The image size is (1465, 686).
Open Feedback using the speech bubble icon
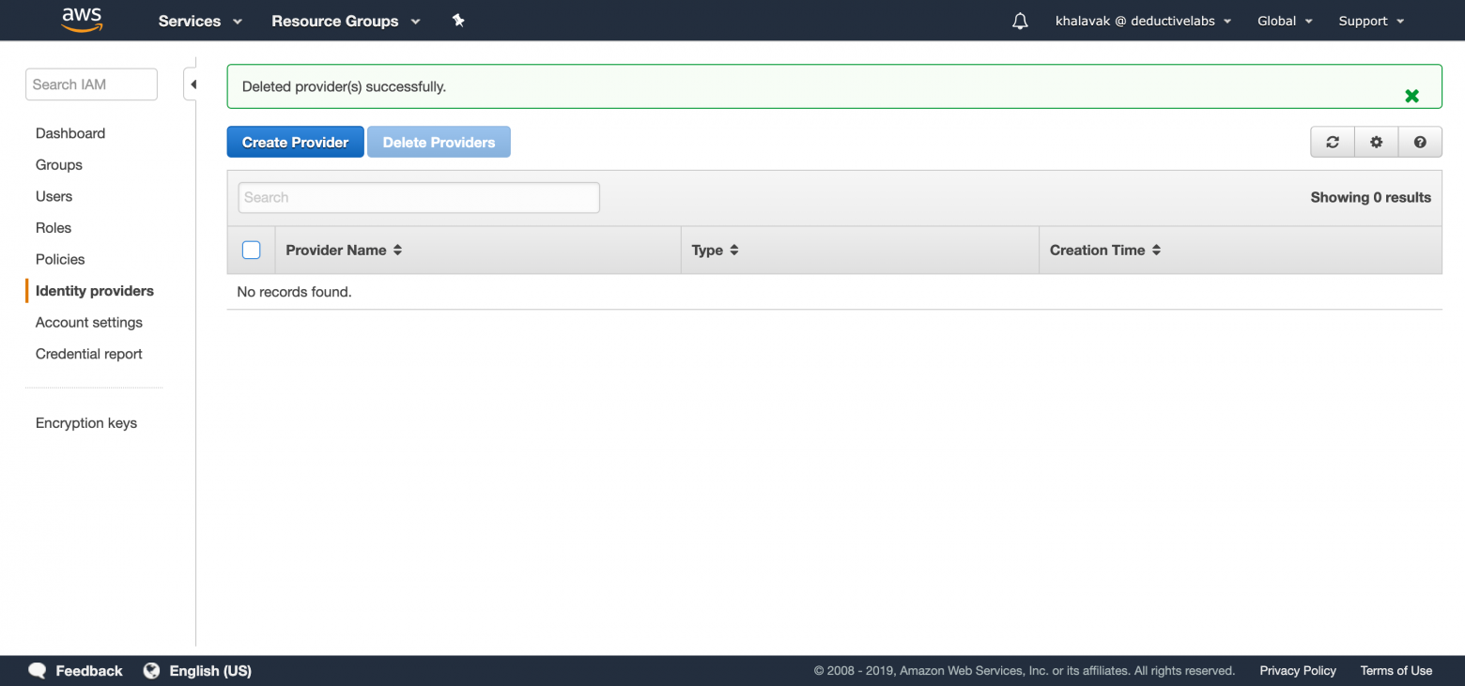37,670
